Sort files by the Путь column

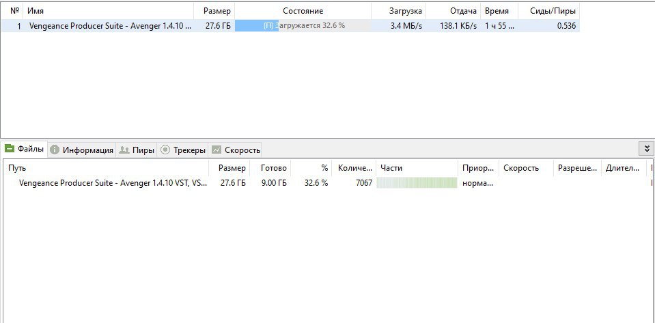(x=107, y=168)
